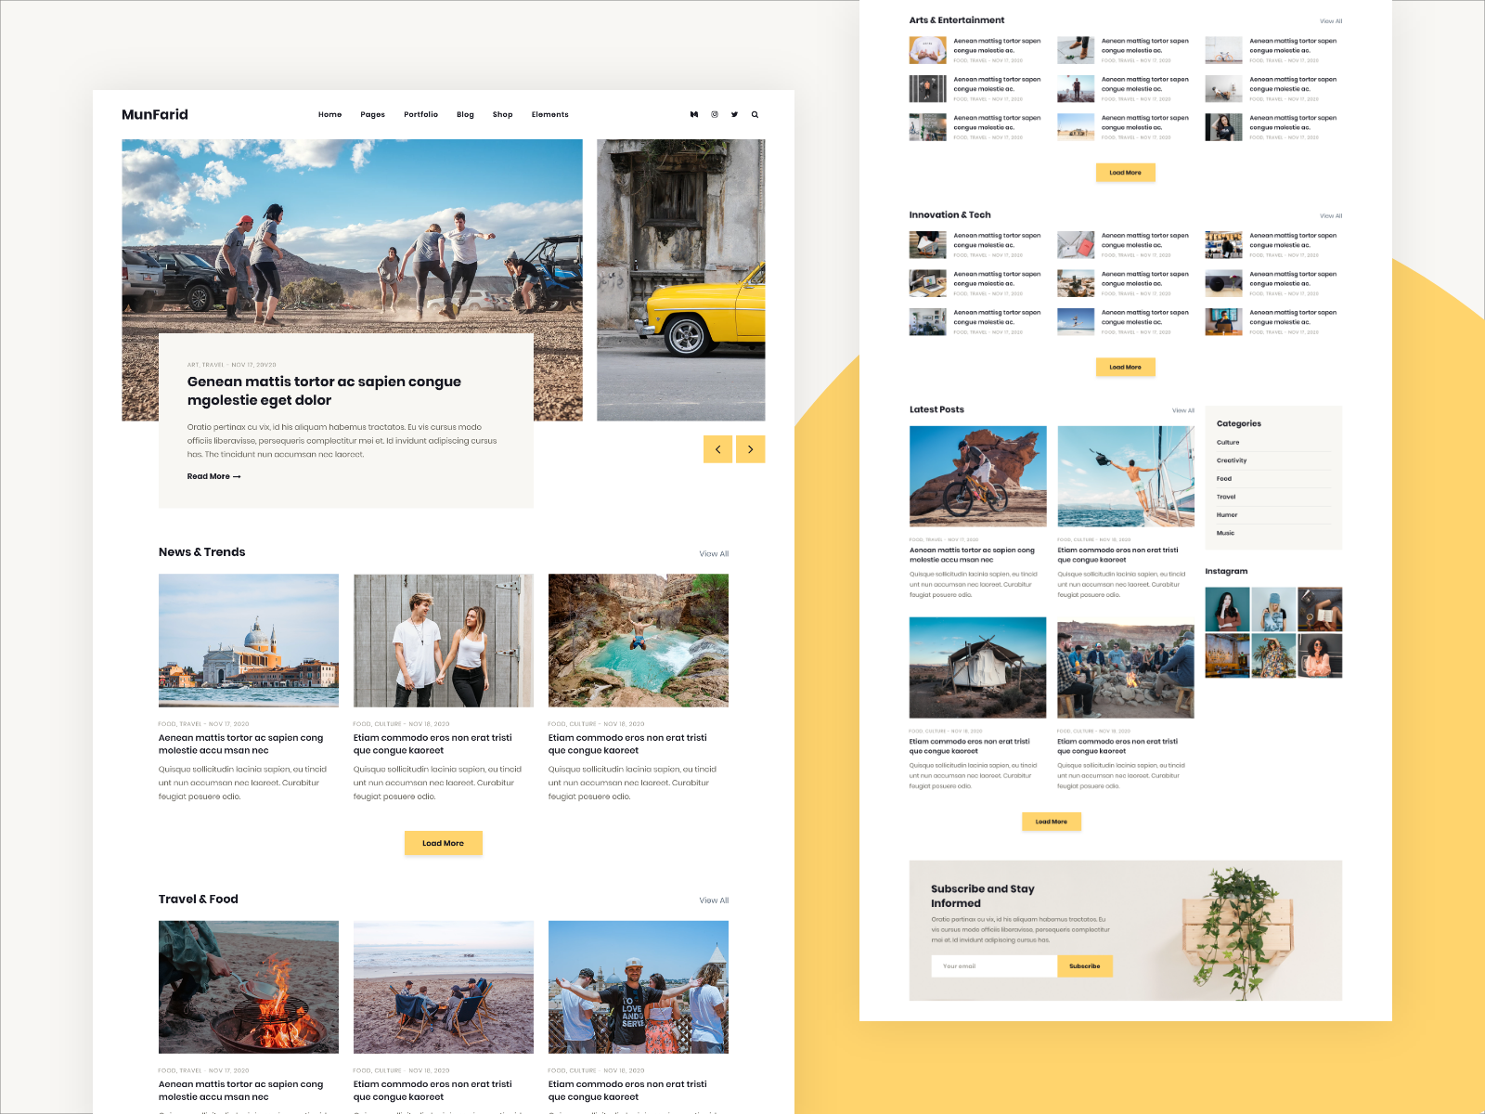This screenshot has width=1485, height=1114.
Task: Open Instagram photo of girl in floral shirt
Action: coord(1273,655)
